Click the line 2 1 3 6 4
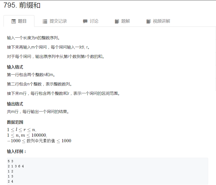This screenshot has width=216, height=185. 15,166
